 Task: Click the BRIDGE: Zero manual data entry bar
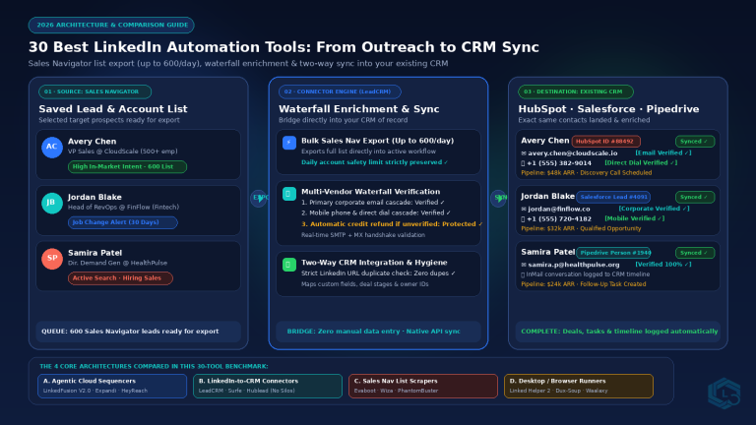point(378,332)
